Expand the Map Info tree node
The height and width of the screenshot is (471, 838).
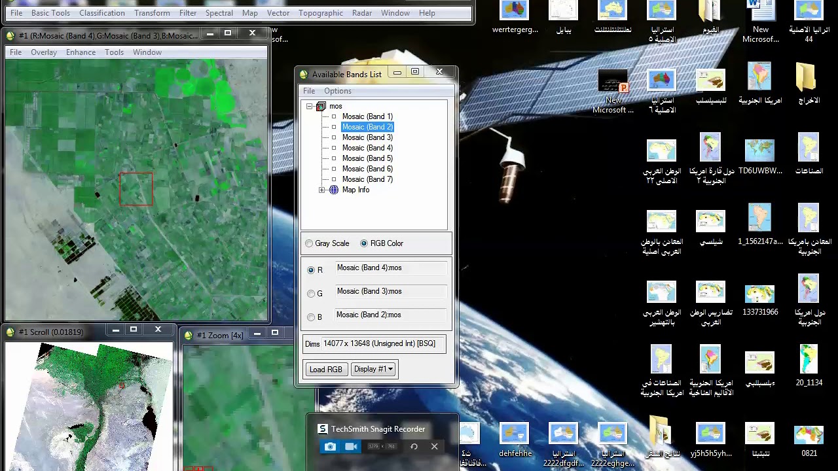click(321, 190)
